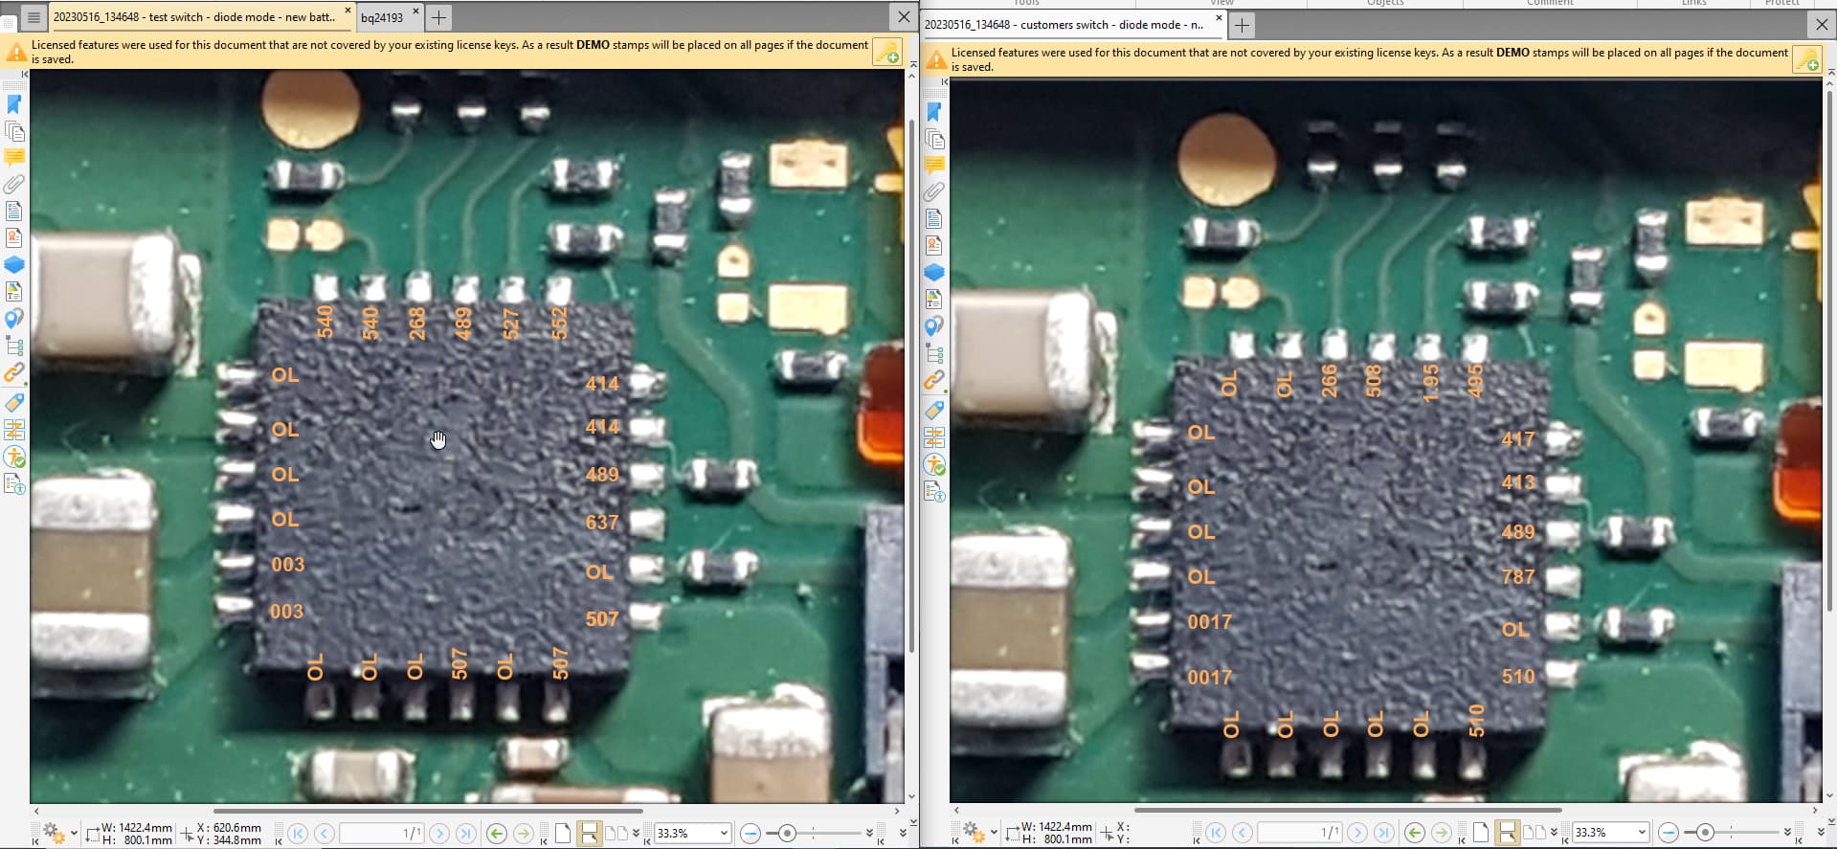1837x849 pixels.
Task: Open the Page Thumbnails pane in left window
Action: 14,130
